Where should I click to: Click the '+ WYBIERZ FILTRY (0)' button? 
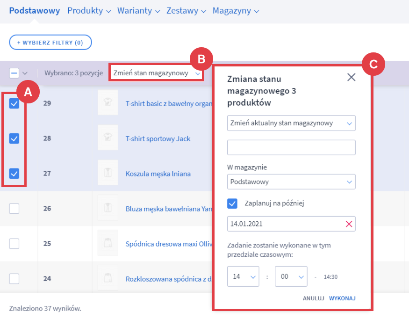coord(50,43)
